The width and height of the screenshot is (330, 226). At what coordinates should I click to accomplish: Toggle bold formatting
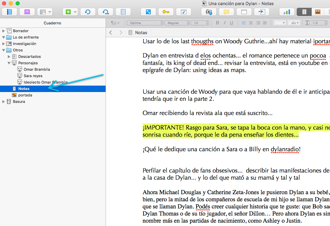[x=218, y=23]
